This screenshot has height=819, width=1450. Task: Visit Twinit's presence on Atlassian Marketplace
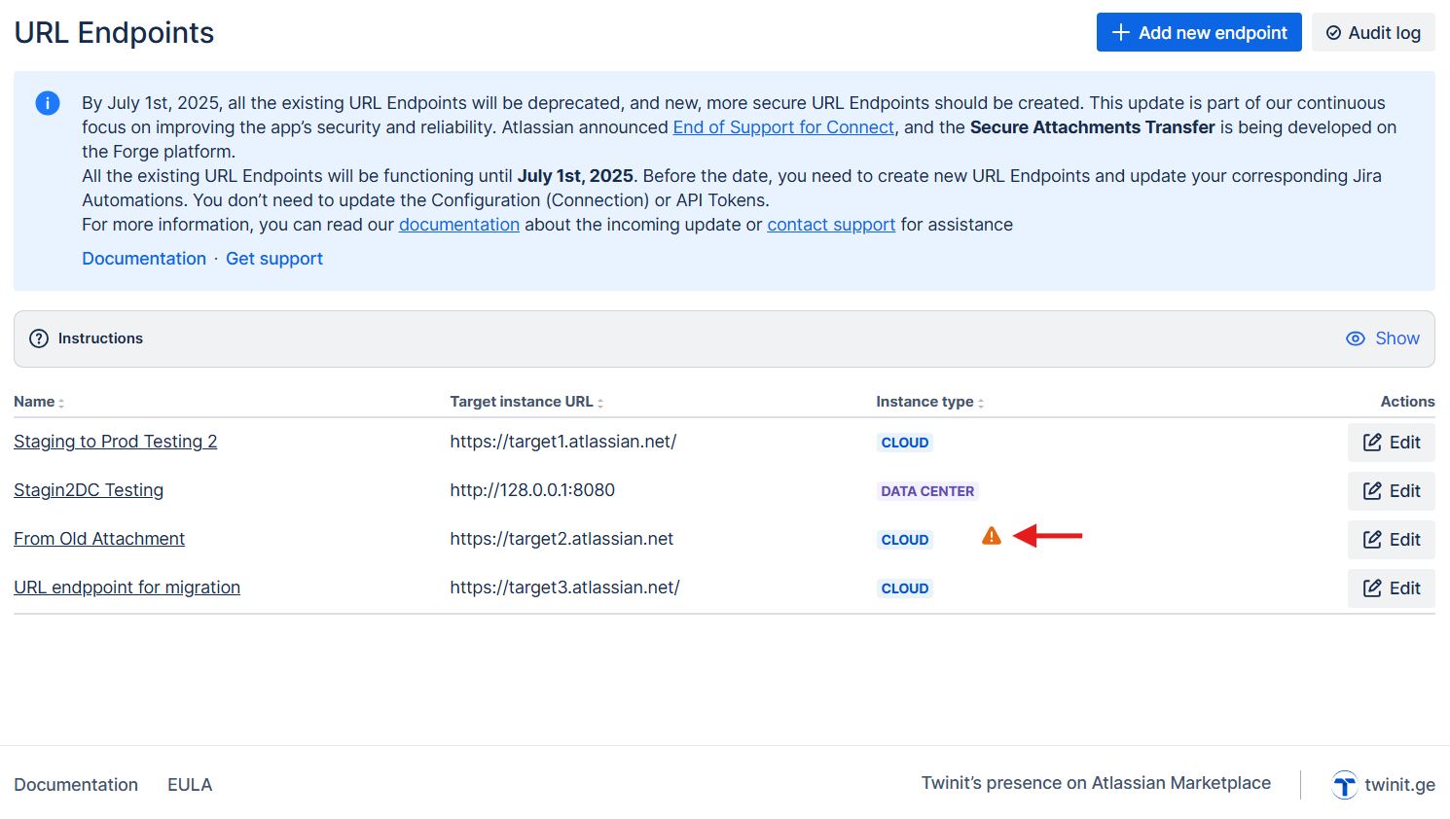(x=1096, y=783)
